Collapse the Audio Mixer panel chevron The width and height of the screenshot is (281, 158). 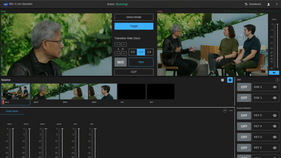coord(225,111)
